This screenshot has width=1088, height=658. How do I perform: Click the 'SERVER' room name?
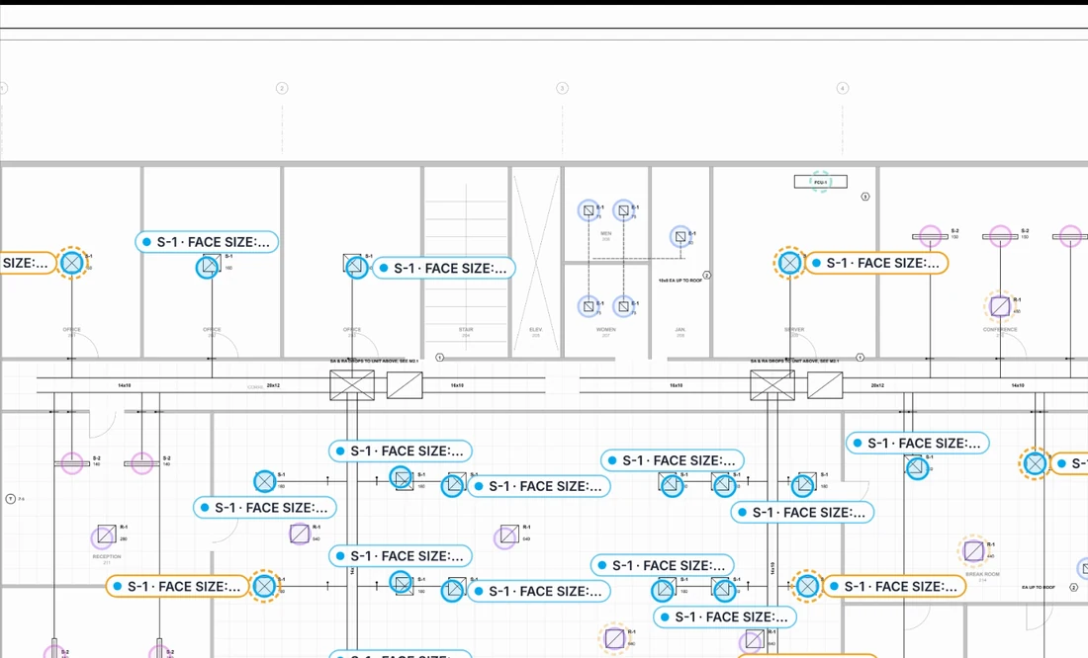pos(794,329)
